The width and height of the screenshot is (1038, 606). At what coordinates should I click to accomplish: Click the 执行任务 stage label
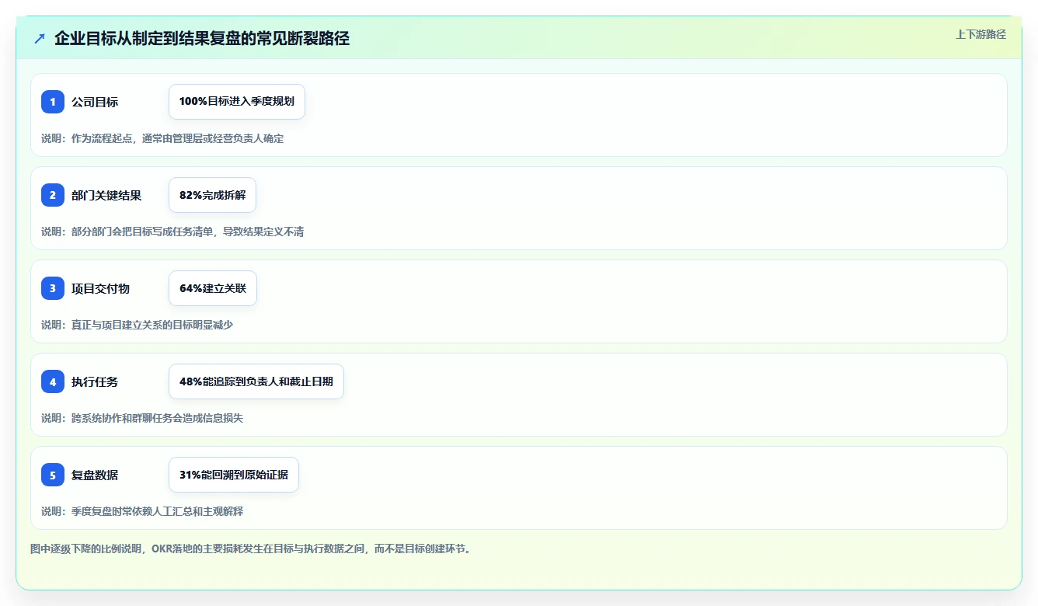pyautogui.click(x=95, y=381)
